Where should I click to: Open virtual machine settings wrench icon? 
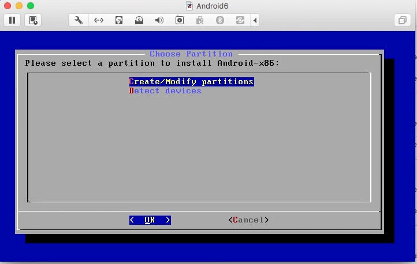tap(79, 20)
